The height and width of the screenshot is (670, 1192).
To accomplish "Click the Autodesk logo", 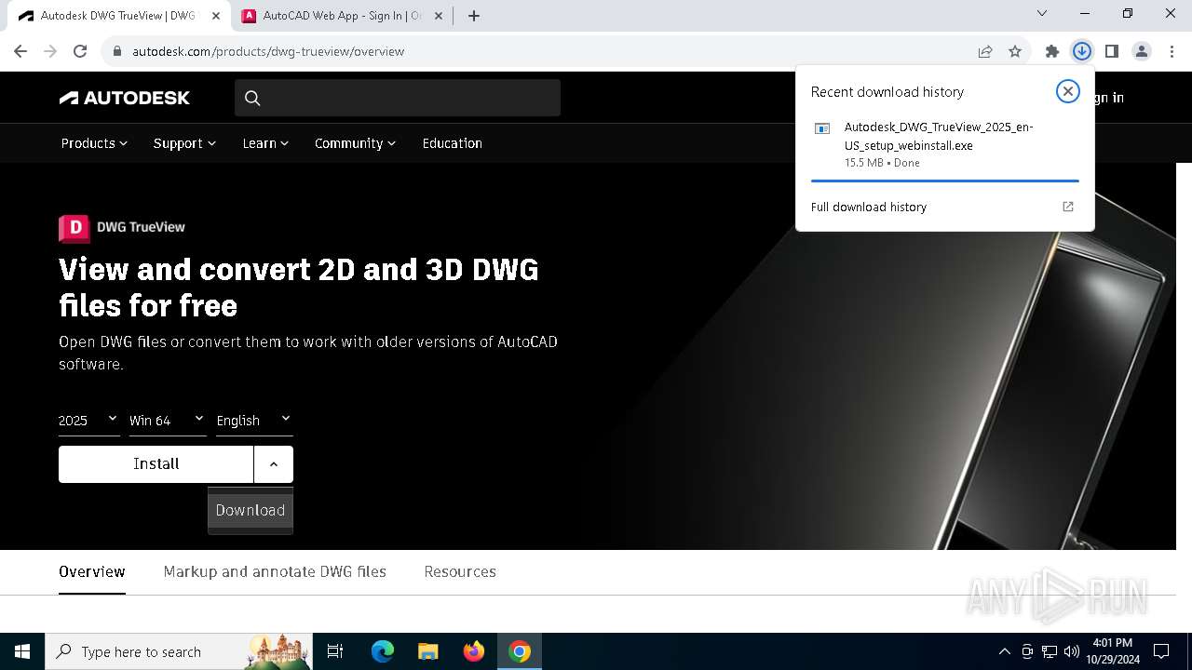I will (x=125, y=98).
